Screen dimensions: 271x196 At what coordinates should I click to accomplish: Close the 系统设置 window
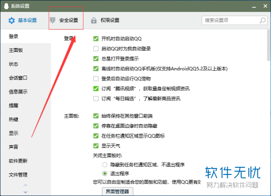pos(265,6)
